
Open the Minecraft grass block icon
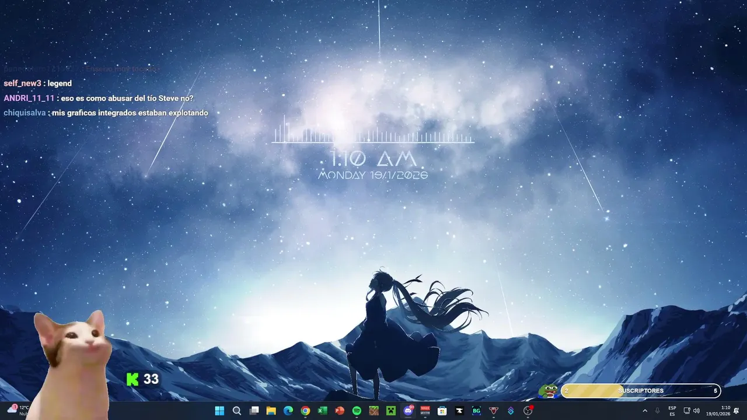[373, 411]
